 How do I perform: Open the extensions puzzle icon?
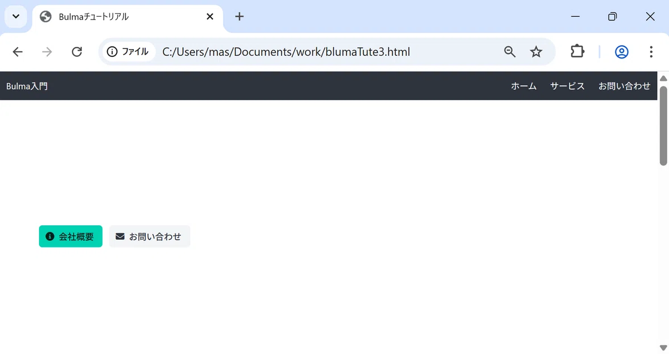pos(577,52)
